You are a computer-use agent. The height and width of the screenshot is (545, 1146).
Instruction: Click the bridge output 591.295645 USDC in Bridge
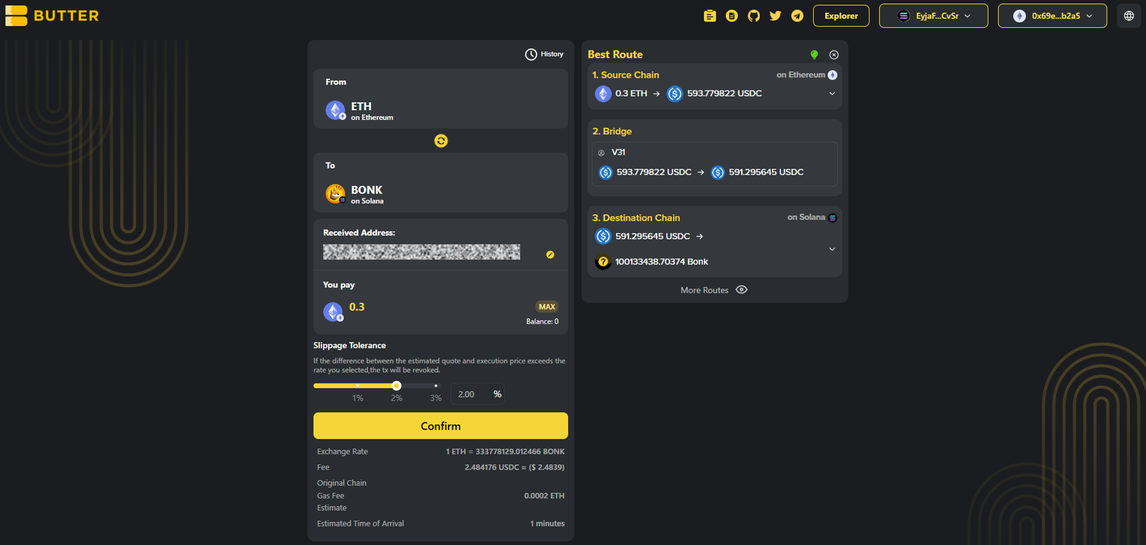coord(766,172)
